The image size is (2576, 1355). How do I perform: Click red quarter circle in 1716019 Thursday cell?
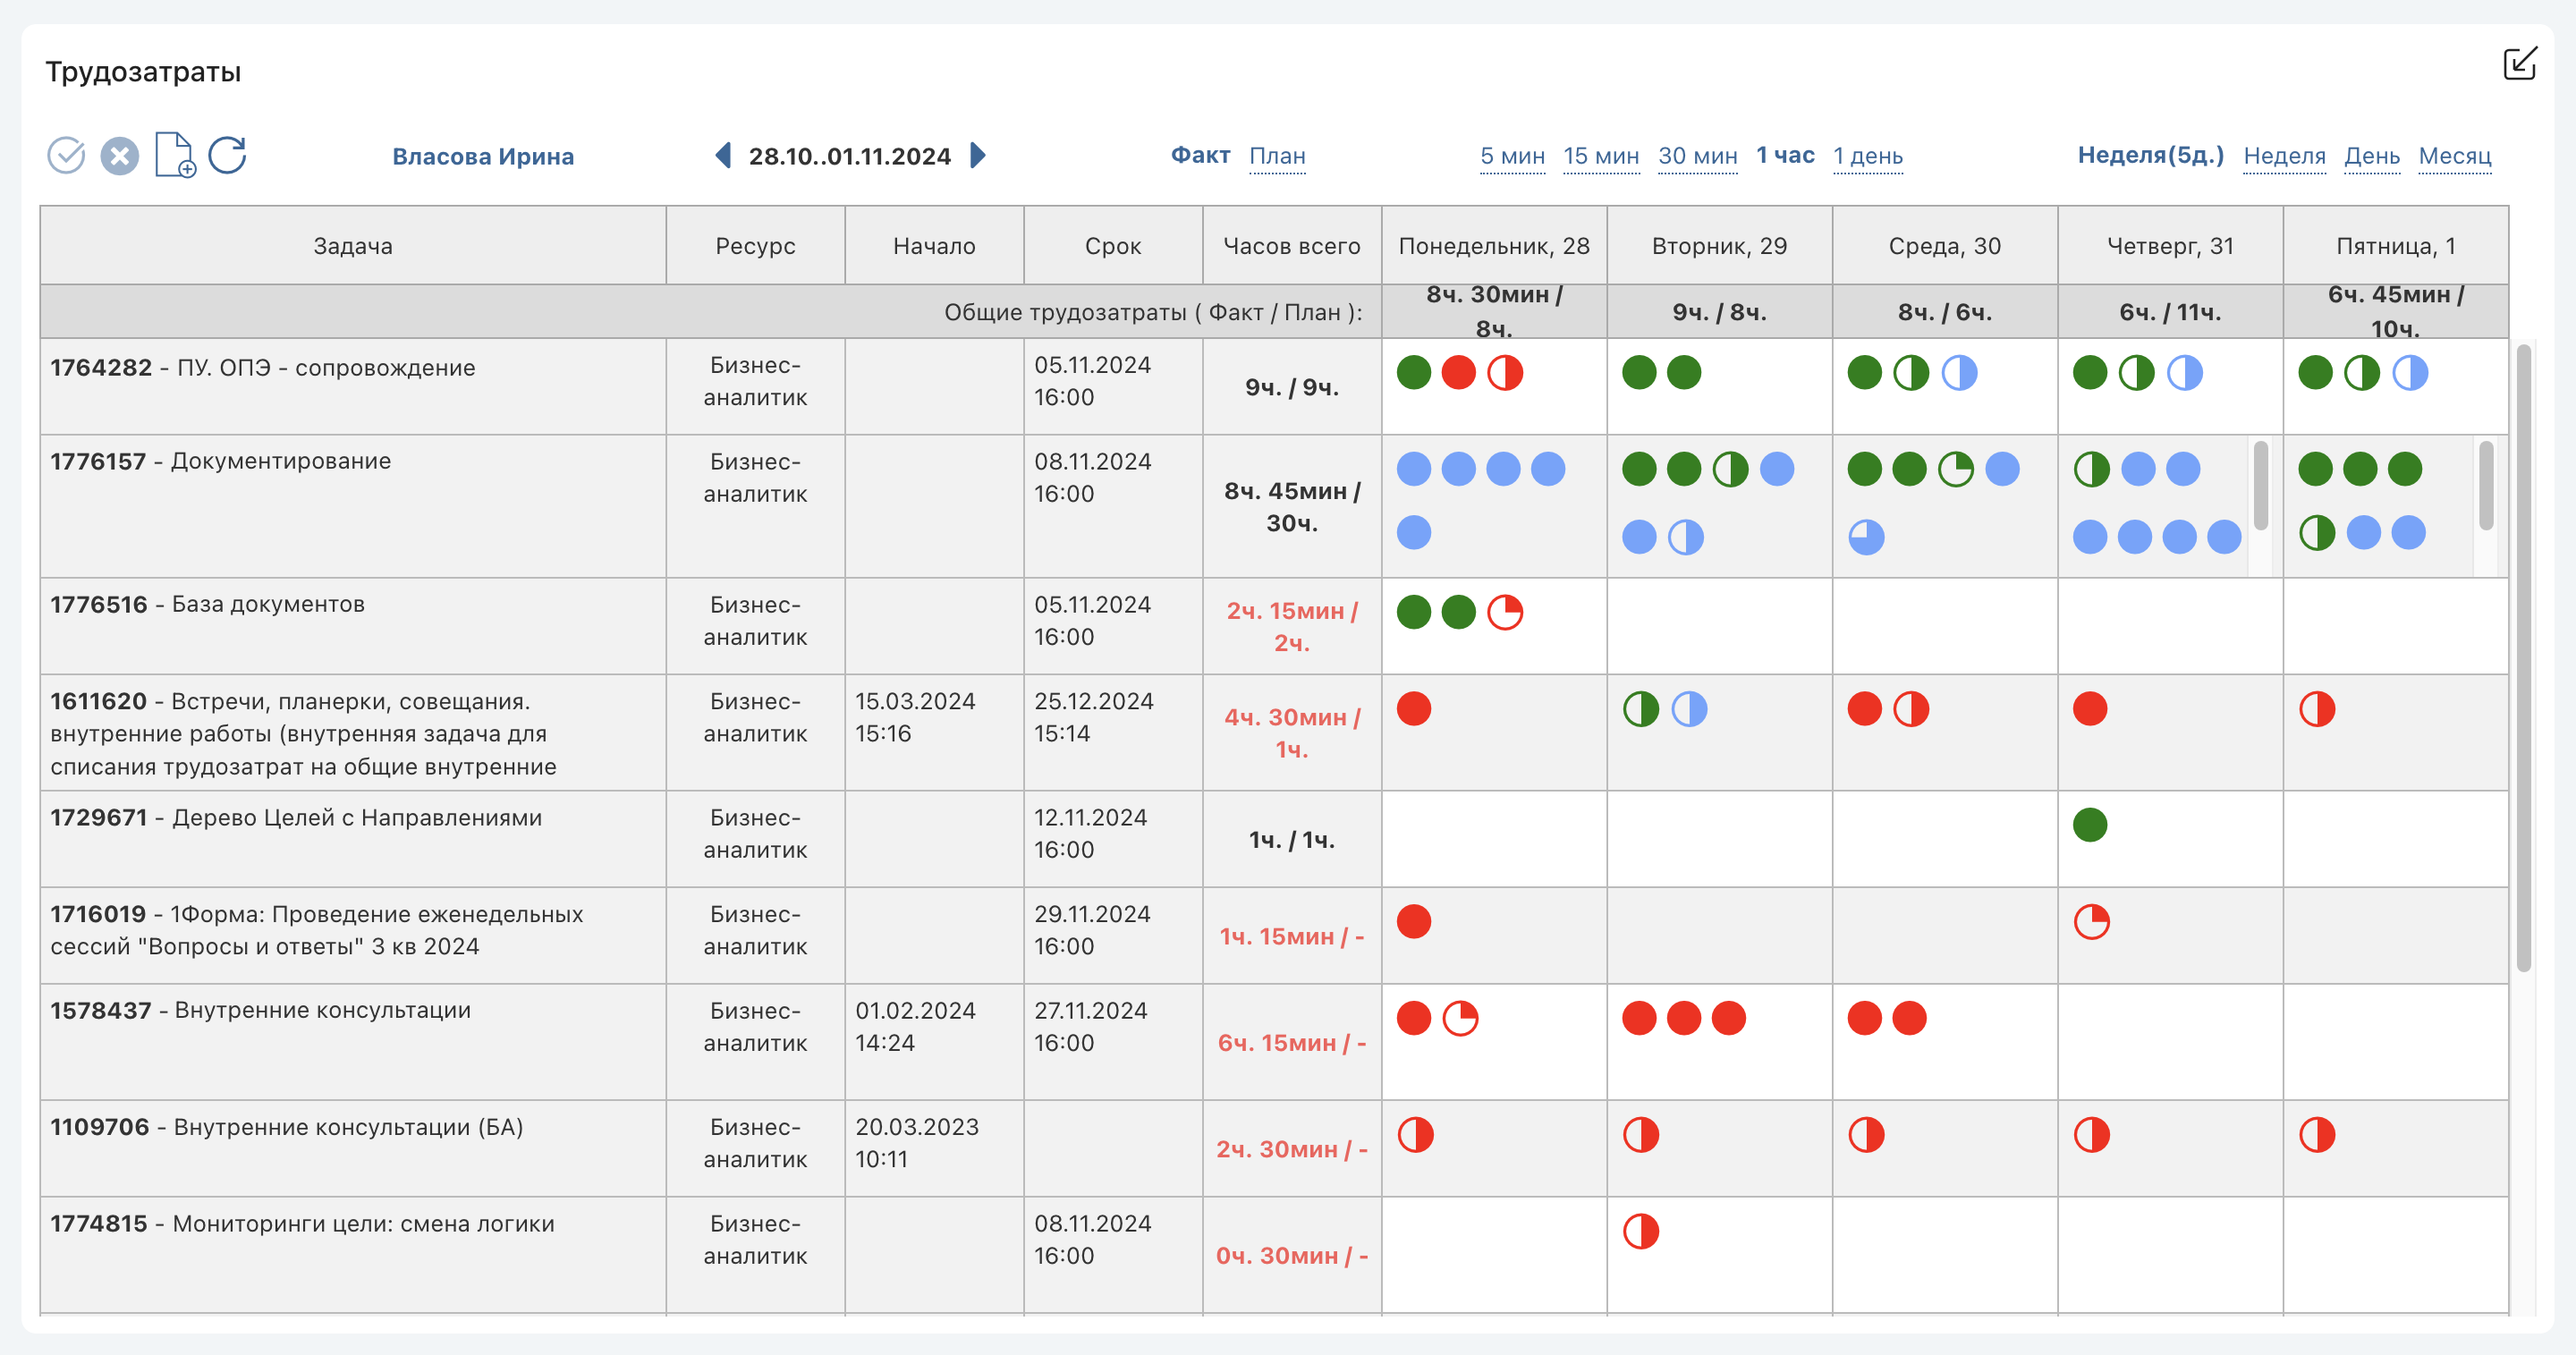tap(2091, 921)
